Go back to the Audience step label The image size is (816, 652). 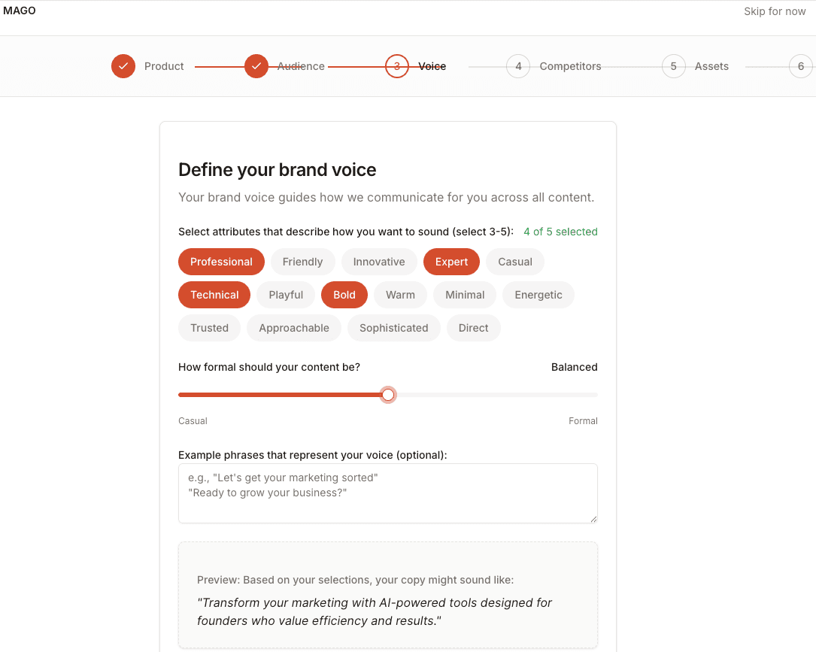click(x=301, y=66)
